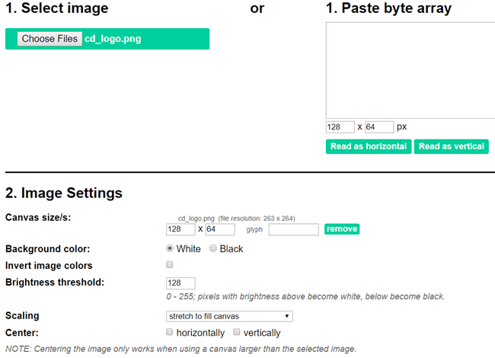This screenshot has height=358, width=495.
Task: Enable Invert image colors checkbox
Action: tap(170, 265)
